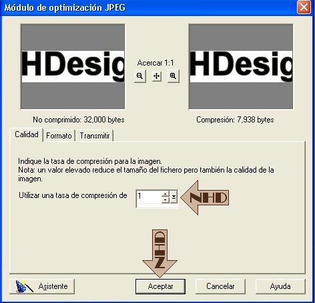315x303 pixels.
Task: Decrease the compression rate with the down spinner
Action: pos(165,200)
